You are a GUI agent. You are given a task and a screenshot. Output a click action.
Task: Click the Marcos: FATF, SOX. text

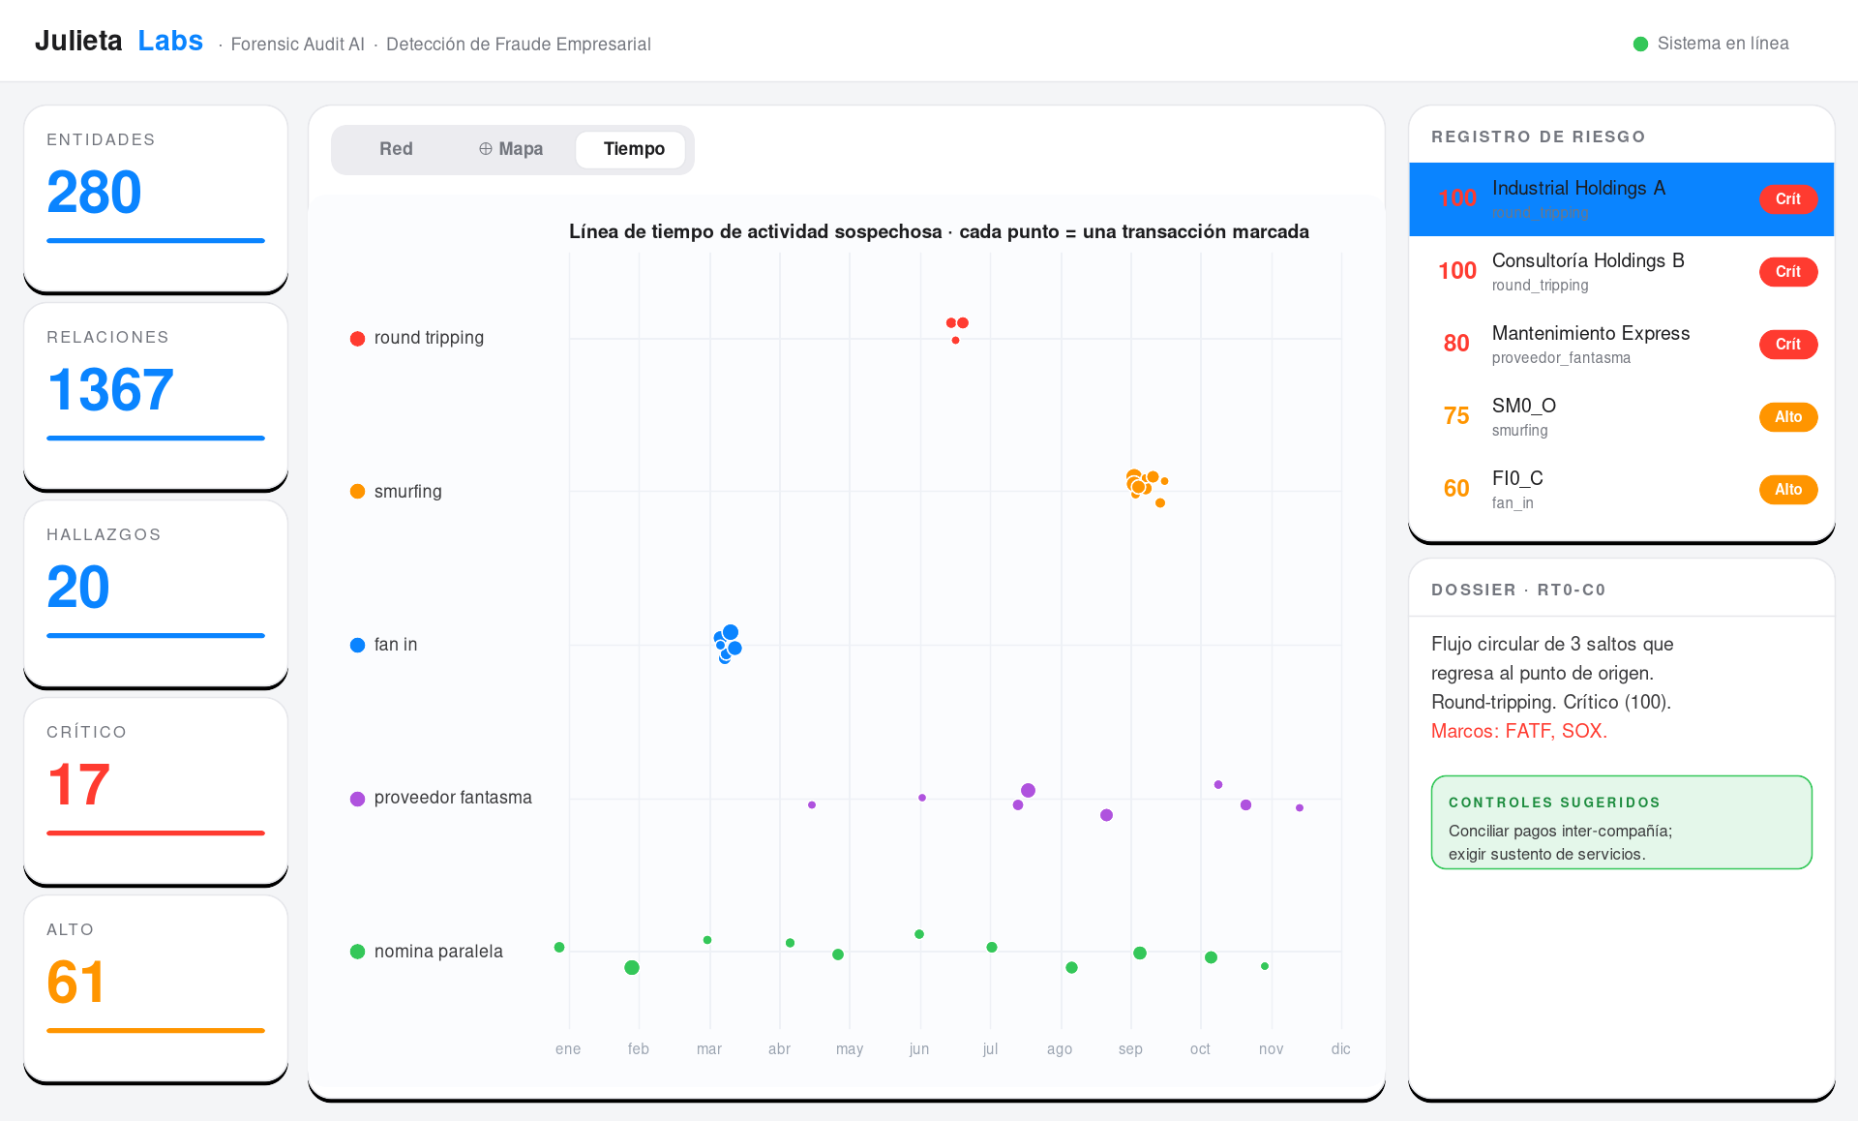tap(1518, 732)
